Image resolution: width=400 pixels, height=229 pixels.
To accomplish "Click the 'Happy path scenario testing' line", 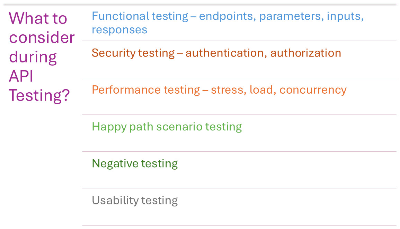I will tap(167, 127).
